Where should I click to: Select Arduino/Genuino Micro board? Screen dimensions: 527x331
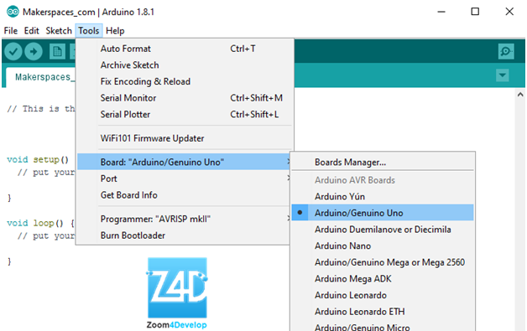[383, 326]
